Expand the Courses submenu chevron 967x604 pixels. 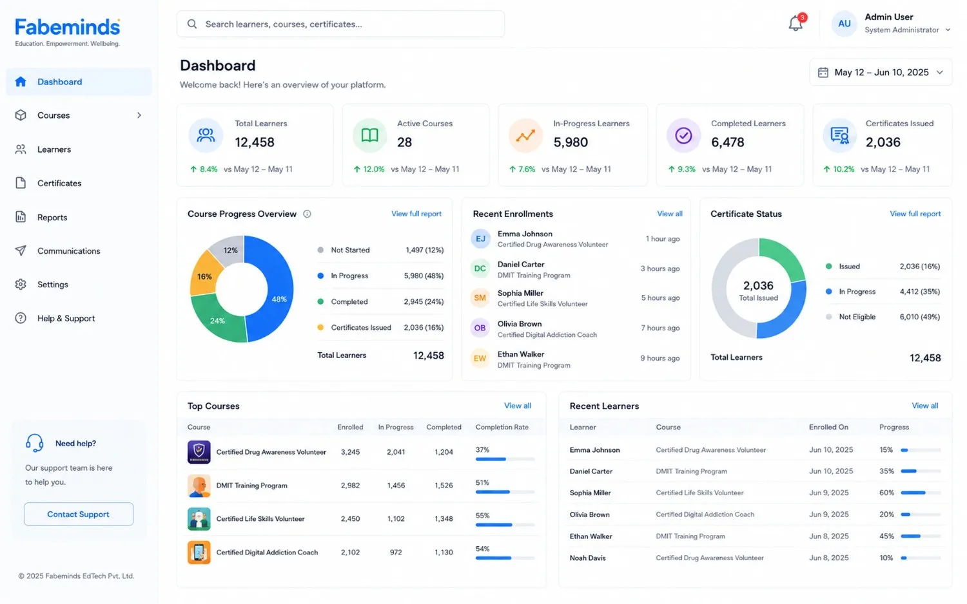click(x=139, y=115)
